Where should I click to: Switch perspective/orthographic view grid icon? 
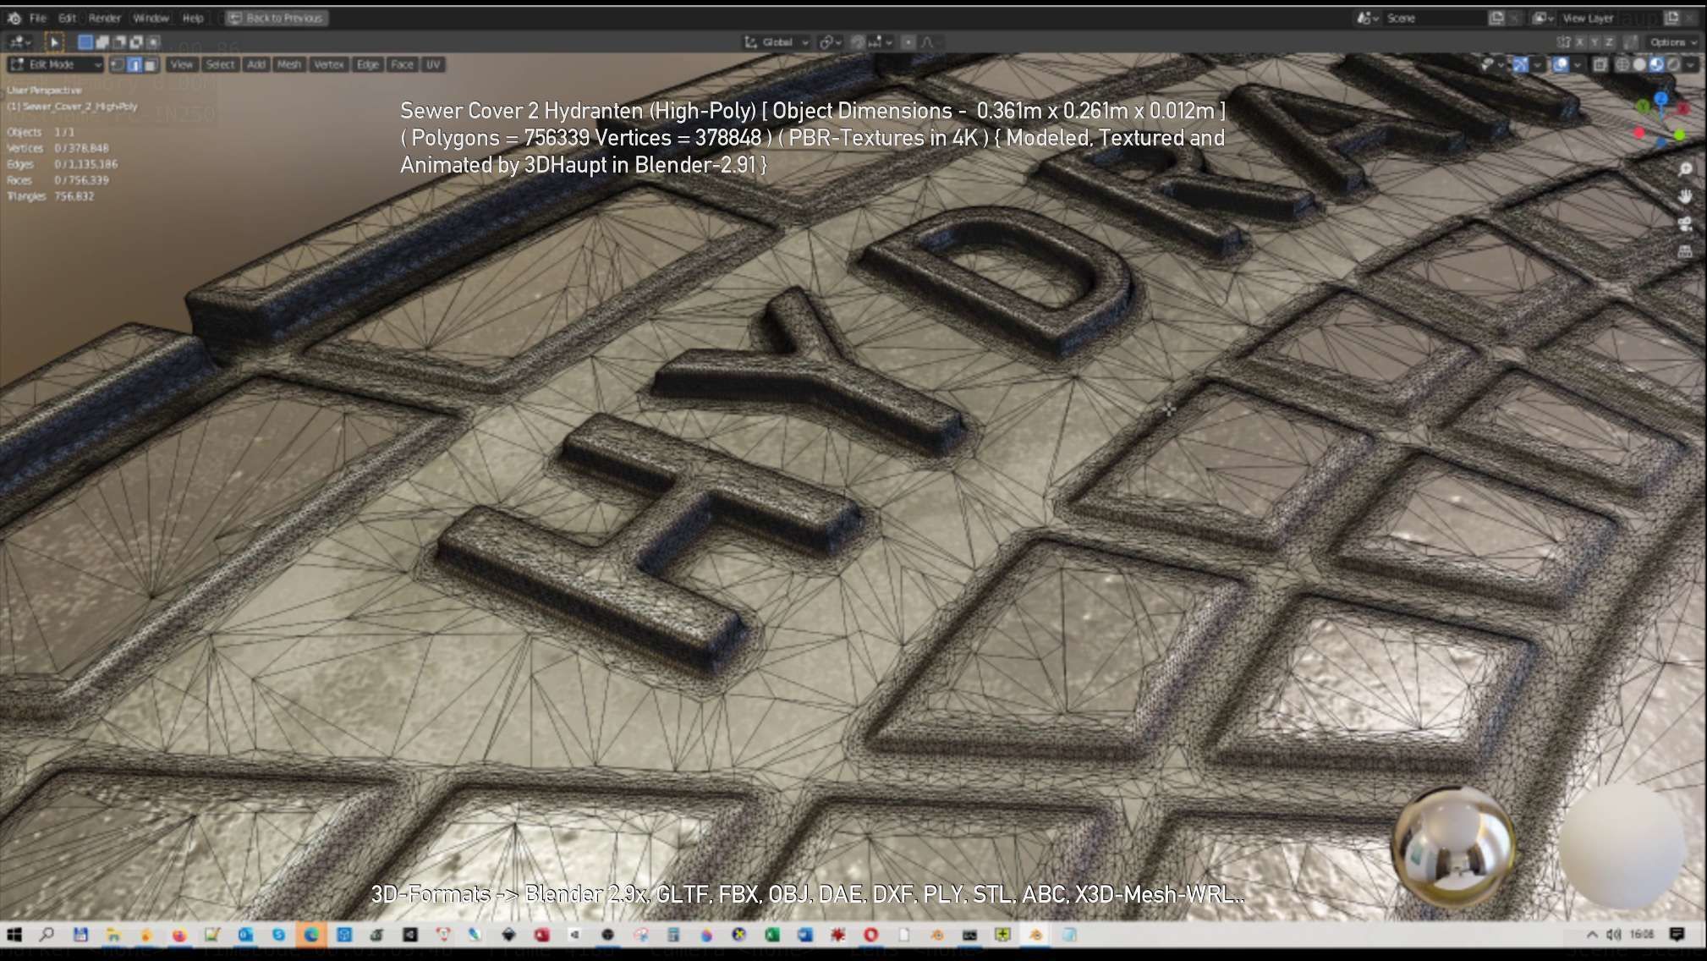pyautogui.click(x=1685, y=251)
